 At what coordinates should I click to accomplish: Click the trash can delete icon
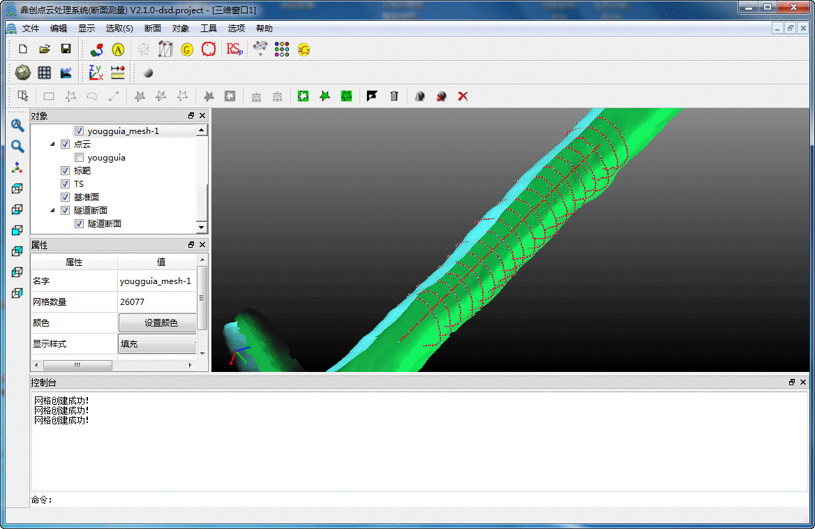click(394, 96)
